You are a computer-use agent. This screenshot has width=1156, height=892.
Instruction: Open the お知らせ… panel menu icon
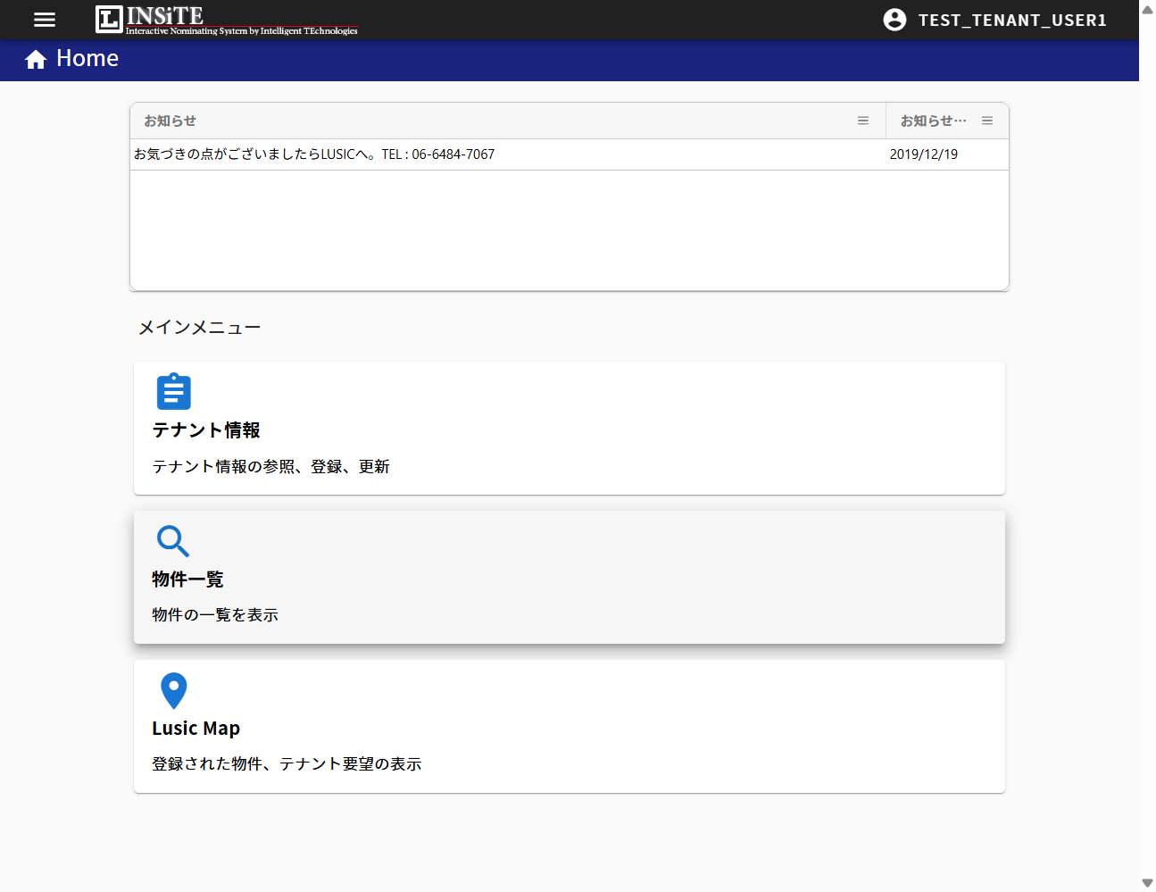tap(987, 121)
